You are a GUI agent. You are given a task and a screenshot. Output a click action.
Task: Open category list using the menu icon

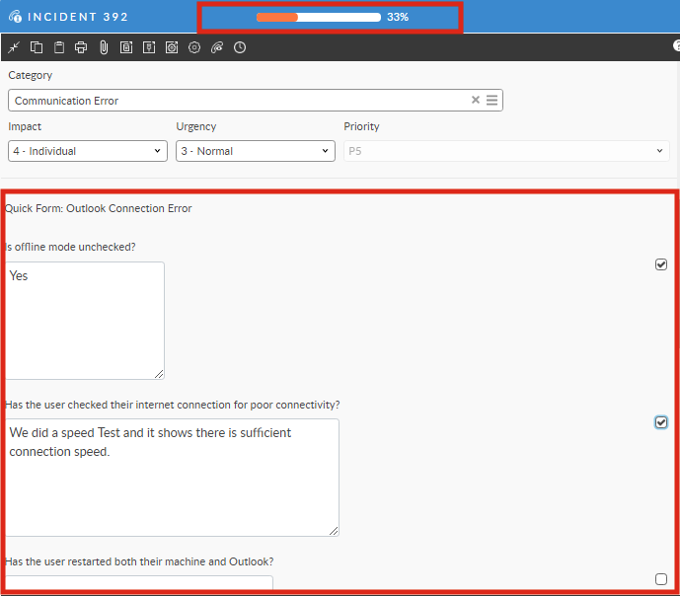[491, 100]
